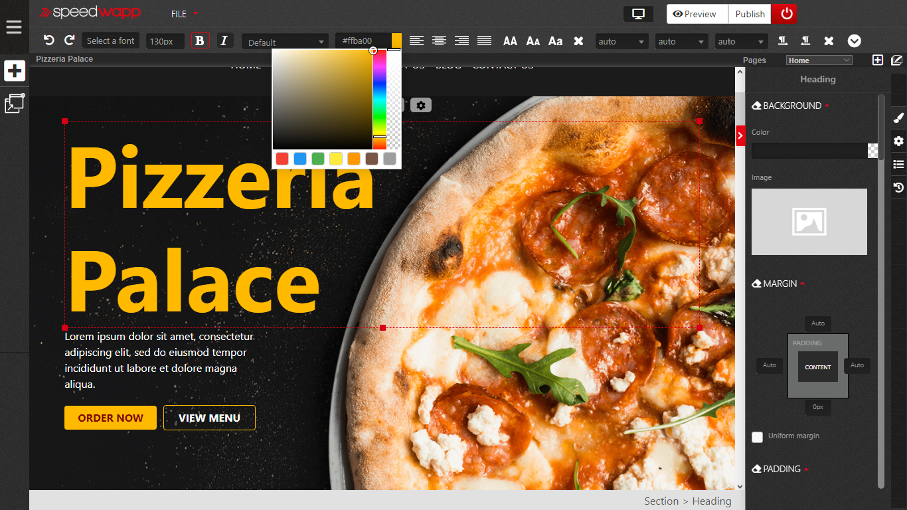Open the history panel
The width and height of the screenshot is (907, 510).
(x=898, y=187)
